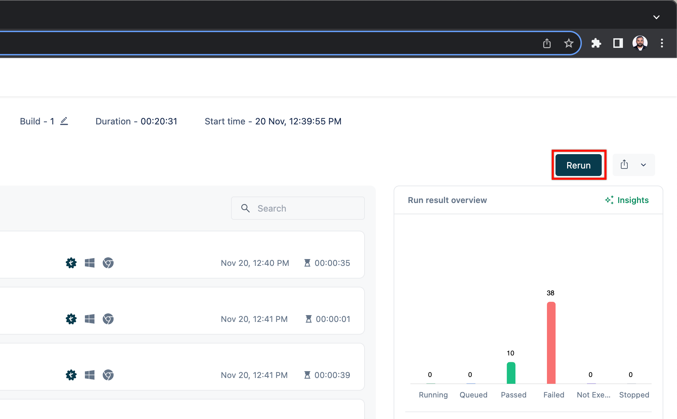
Task: Expand the tab search chevron at top
Action: pos(656,17)
